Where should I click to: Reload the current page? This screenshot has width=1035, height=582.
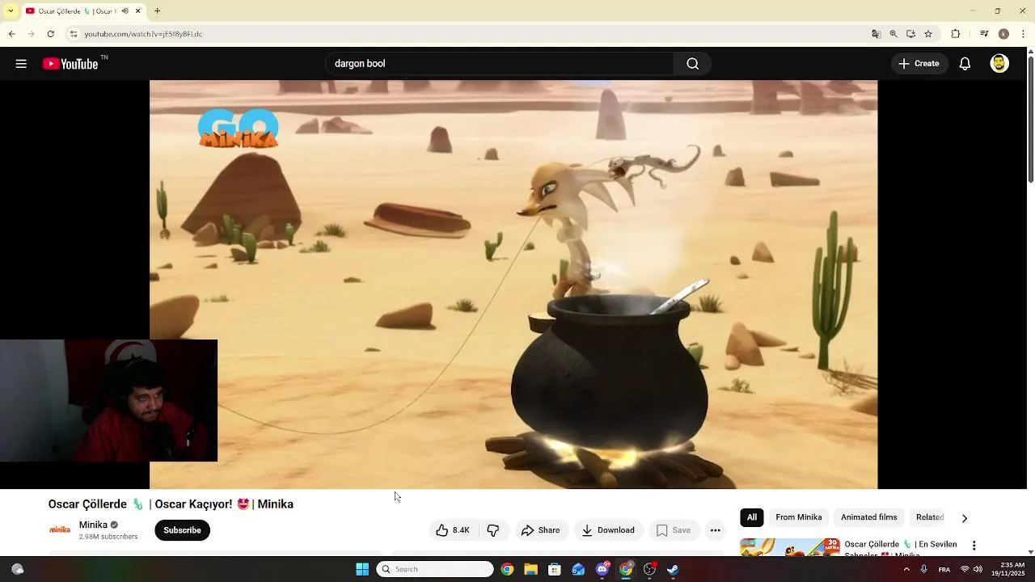(50, 34)
